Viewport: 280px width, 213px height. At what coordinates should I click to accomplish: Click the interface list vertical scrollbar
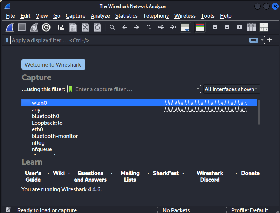[x=259, y=112]
